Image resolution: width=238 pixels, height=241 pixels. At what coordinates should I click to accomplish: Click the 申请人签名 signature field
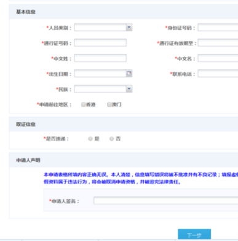point(166,201)
